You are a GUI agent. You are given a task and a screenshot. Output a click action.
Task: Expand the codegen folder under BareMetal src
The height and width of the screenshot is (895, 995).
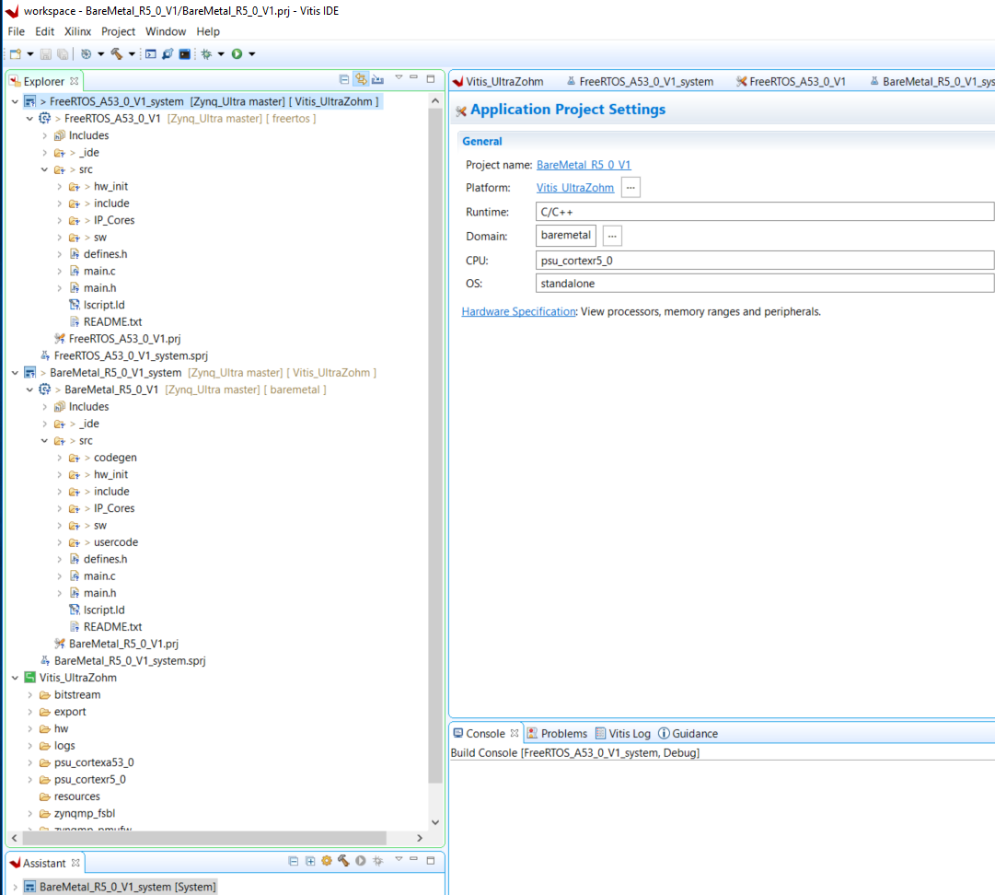click(60, 458)
